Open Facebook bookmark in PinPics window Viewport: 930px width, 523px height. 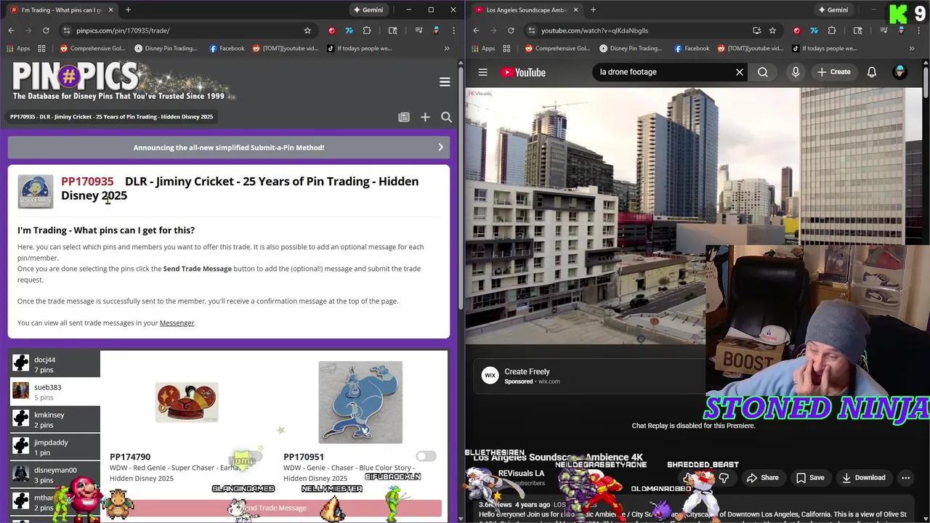pos(227,49)
